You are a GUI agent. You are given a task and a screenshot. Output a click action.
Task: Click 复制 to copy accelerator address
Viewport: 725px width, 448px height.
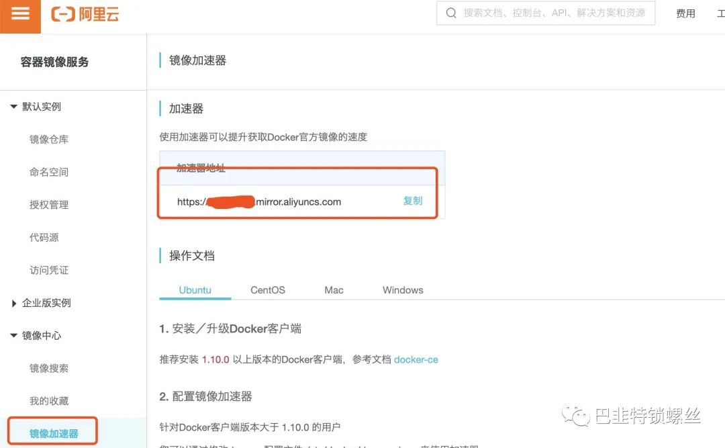412,201
